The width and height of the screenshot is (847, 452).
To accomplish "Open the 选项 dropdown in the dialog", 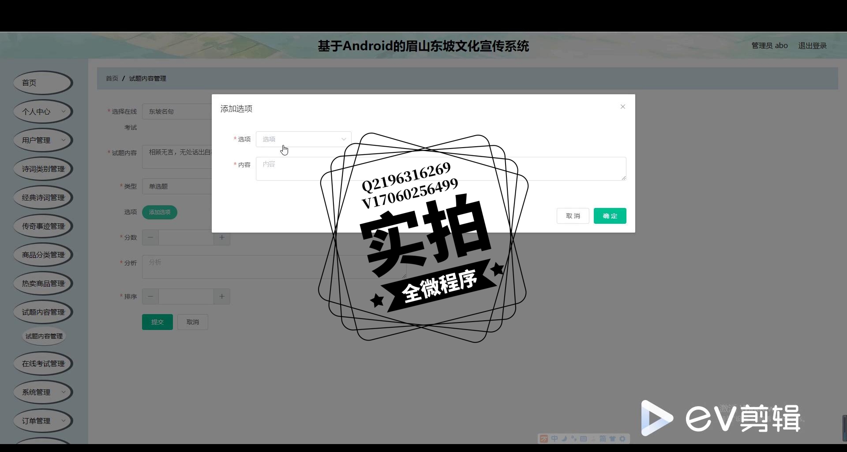I will pos(304,139).
